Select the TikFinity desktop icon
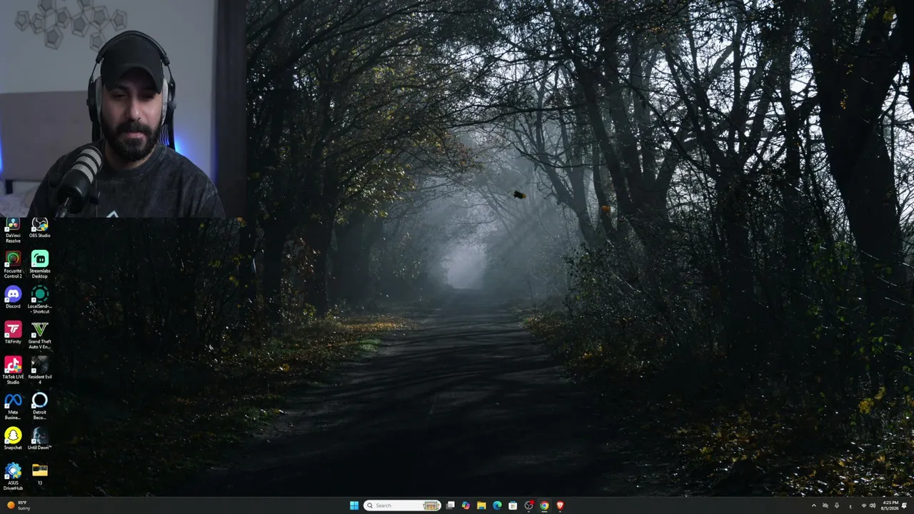This screenshot has width=914, height=514. pyautogui.click(x=13, y=333)
